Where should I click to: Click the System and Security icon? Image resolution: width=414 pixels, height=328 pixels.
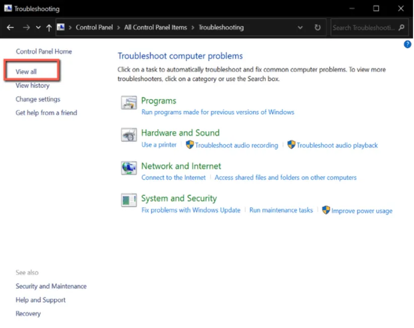129,200
